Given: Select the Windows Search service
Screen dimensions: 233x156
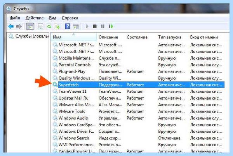Looking at the screenshot, I should tap(74, 138).
